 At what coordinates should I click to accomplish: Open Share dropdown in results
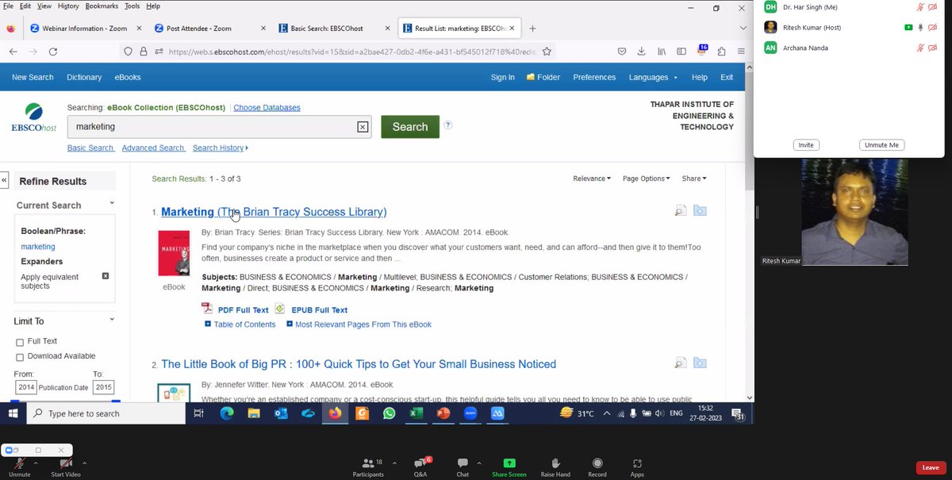point(694,179)
